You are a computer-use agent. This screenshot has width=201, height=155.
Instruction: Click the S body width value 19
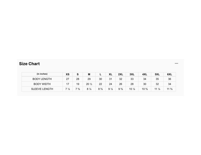tap(78, 84)
